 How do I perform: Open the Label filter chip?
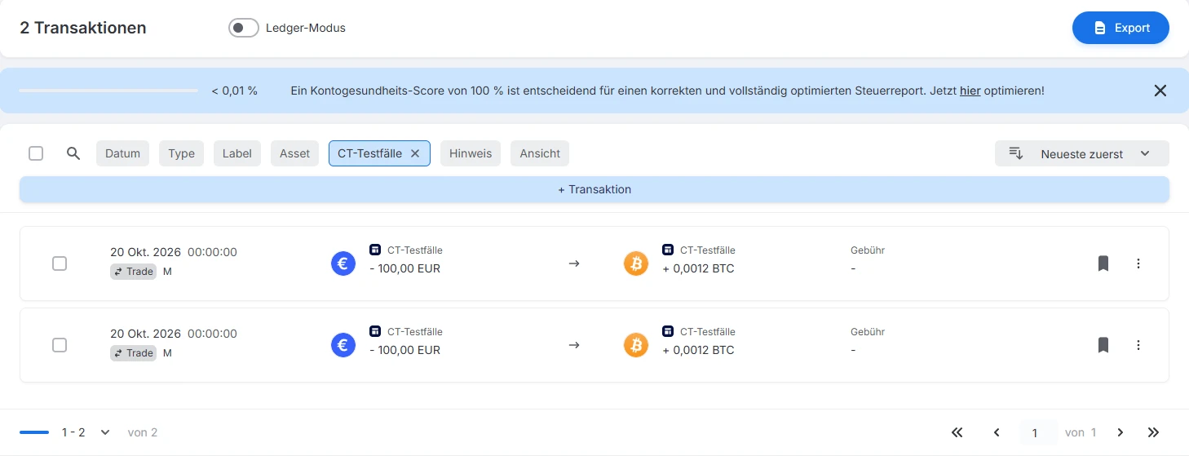(x=237, y=153)
